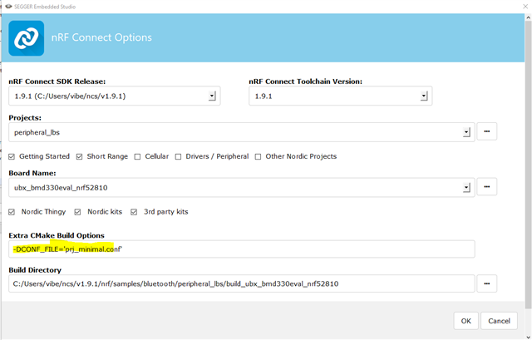Toggle the Getting Started checkbox

(x=12, y=156)
